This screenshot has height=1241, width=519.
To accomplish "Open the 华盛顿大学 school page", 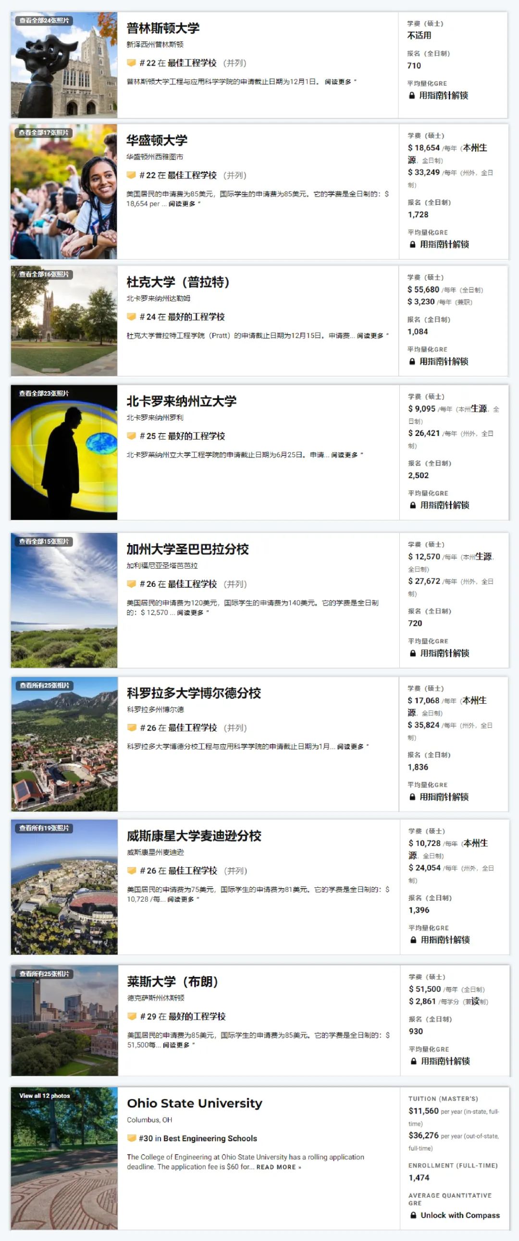I will [x=157, y=141].
